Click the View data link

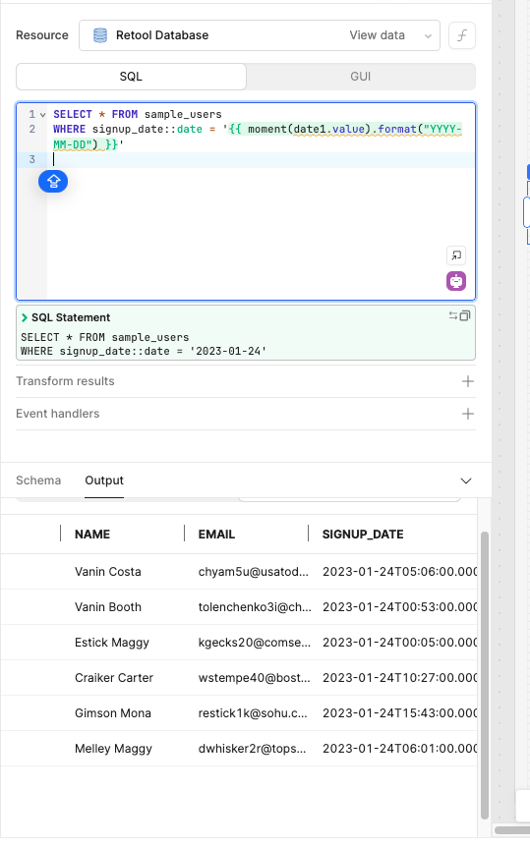(x=377, y=35)
